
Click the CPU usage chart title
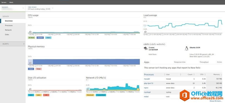[x=33, y=15]
